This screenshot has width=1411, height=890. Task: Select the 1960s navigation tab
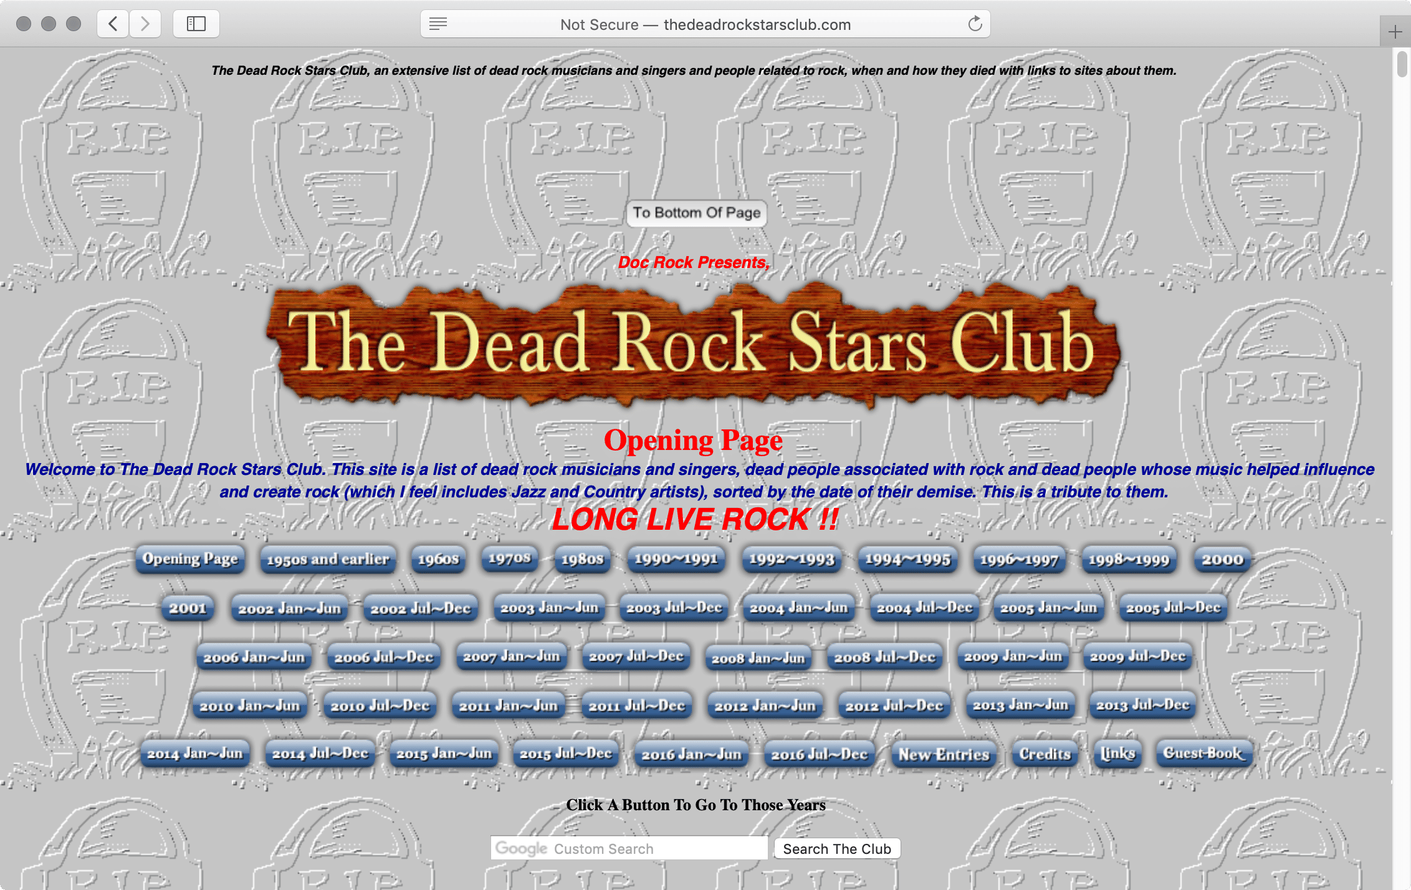436,558
